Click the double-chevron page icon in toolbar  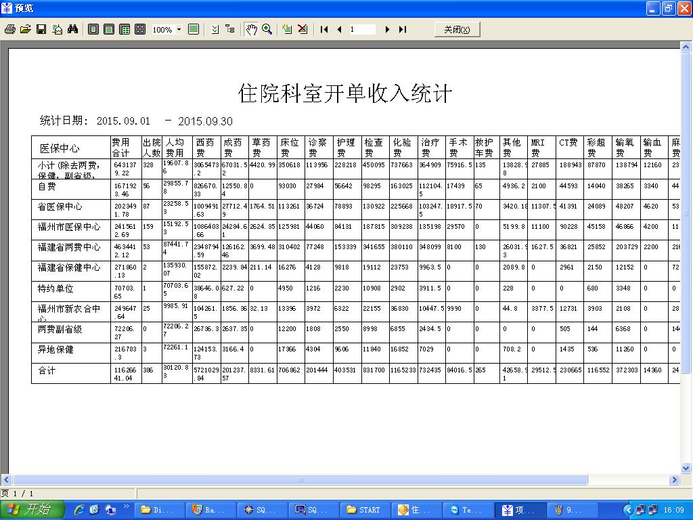(x=215, y=30)
